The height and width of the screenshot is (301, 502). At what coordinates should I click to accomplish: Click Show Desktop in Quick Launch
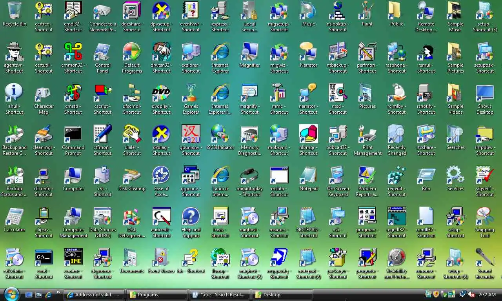click(x=29, y=295)
